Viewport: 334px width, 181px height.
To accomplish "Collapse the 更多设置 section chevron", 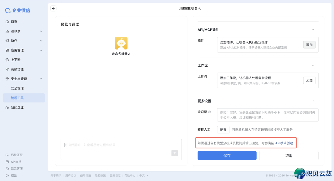I will click(x=313, y=101).
